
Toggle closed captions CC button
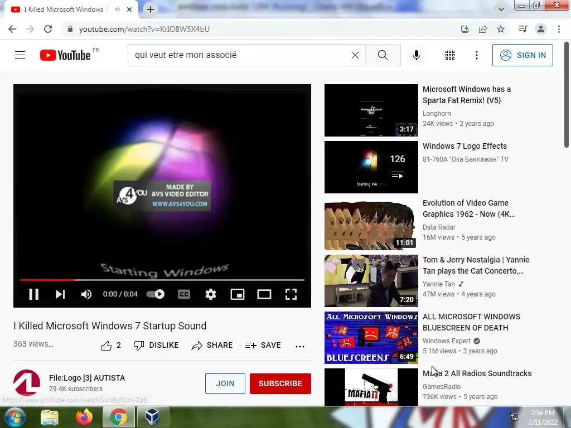tap(184, 294)
